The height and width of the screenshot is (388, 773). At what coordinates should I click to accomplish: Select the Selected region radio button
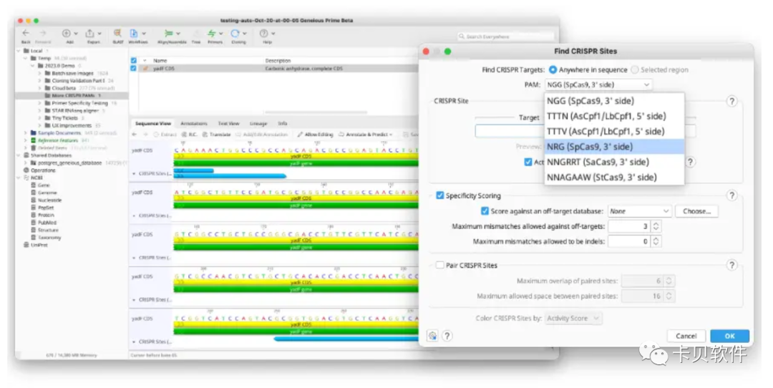pos(635,70)
